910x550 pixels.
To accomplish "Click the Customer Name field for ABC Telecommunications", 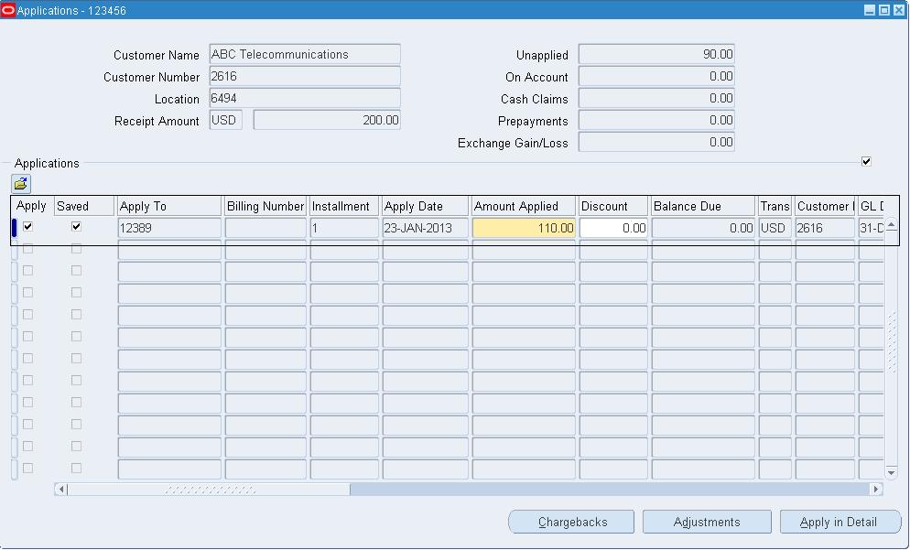I will coord(304,54).
